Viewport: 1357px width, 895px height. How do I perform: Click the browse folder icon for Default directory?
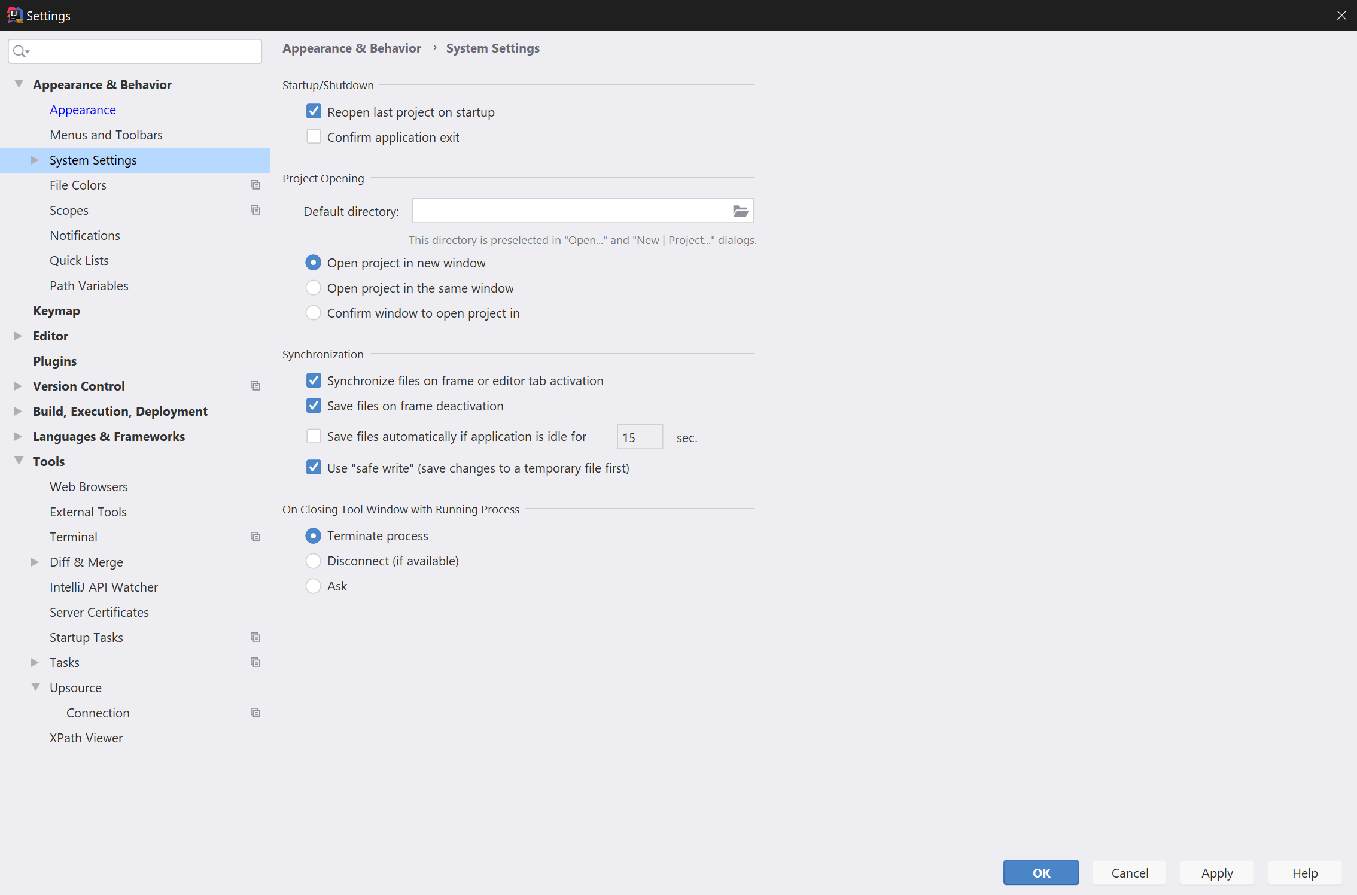pos(740,211)
